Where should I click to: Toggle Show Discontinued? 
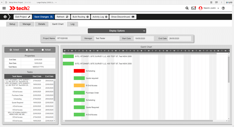pyautogui.click(x=123, y=17)
